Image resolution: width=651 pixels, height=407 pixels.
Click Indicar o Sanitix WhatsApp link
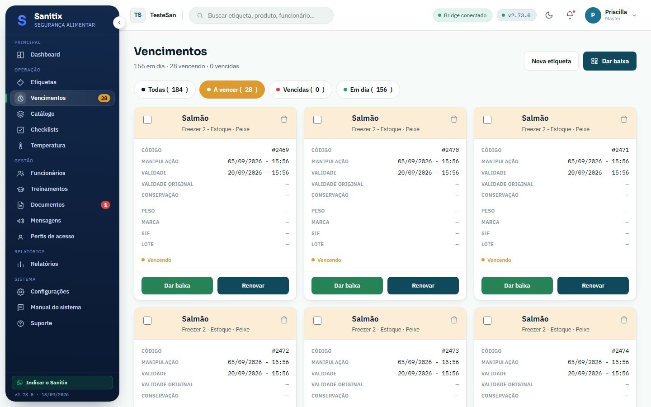62,383
